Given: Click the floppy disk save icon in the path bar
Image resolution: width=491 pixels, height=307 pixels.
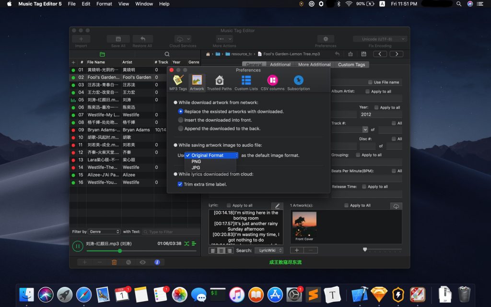Looking at the screenshot, I should coord(363,54).
